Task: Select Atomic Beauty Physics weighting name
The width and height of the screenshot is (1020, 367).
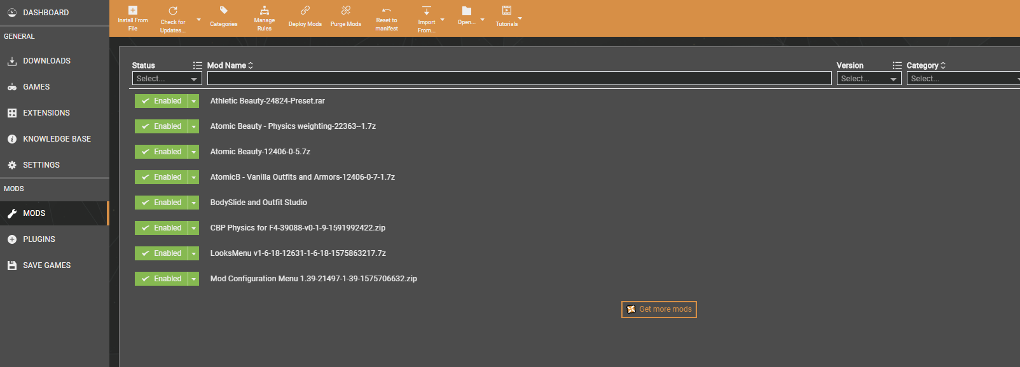Action: tap(293, 126)
